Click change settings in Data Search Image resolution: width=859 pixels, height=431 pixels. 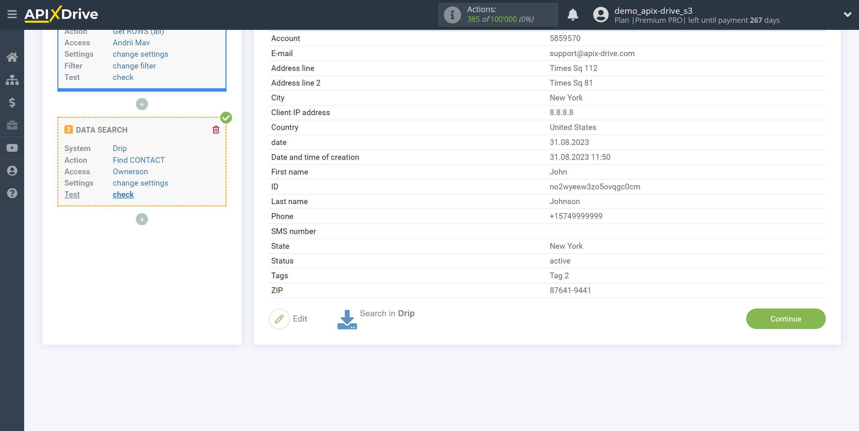coord(140,183)
